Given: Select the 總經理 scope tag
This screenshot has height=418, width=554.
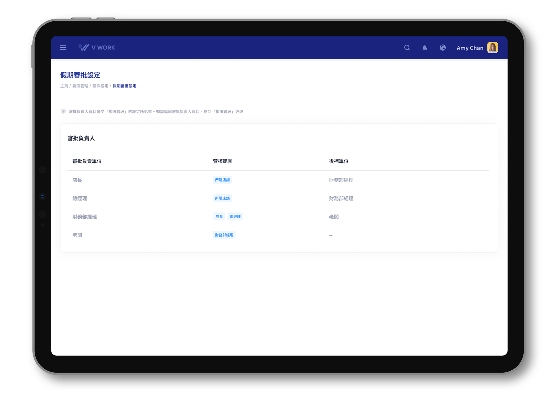Looking at the screenshot, I should (x=235, y=217).
